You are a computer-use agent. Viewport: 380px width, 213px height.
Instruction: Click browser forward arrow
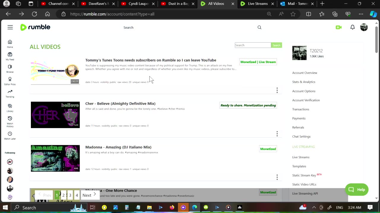click(21, 14)
